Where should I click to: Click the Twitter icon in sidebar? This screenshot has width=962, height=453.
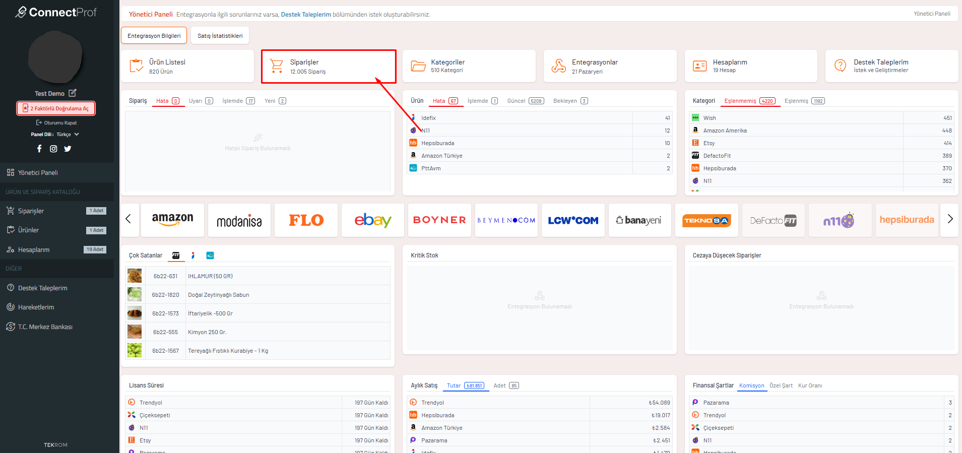[68, 149]
